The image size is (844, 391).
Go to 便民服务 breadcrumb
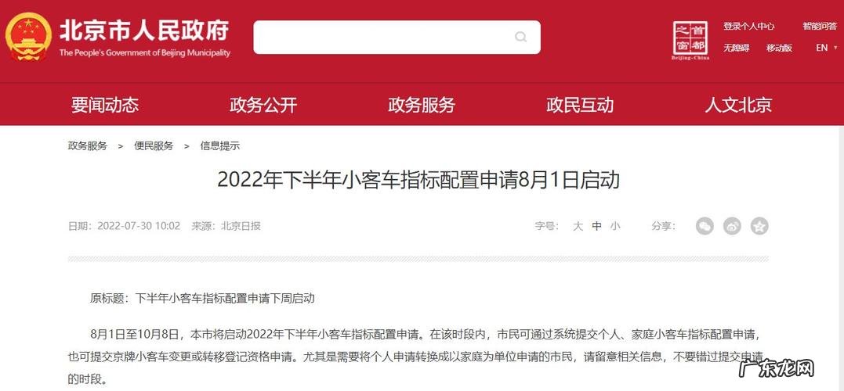[x=154, y=145]
